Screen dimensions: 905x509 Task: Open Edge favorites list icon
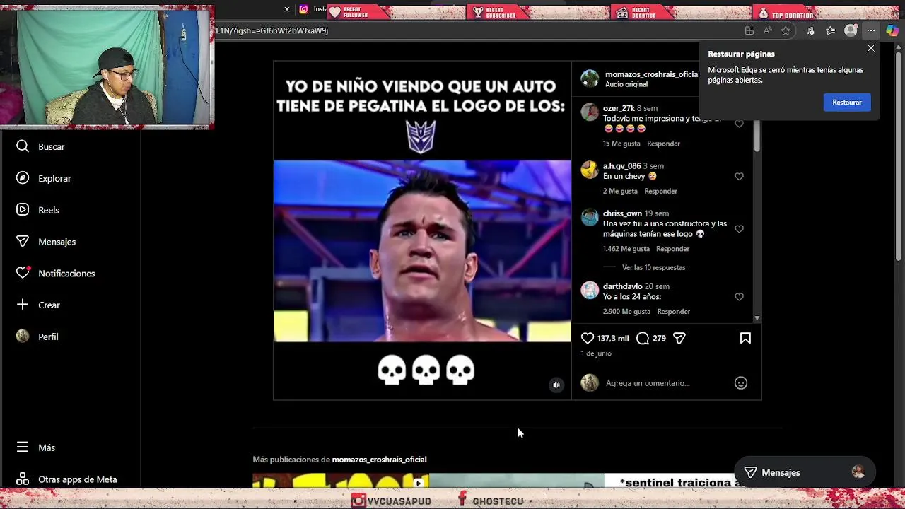coord(830,30)
